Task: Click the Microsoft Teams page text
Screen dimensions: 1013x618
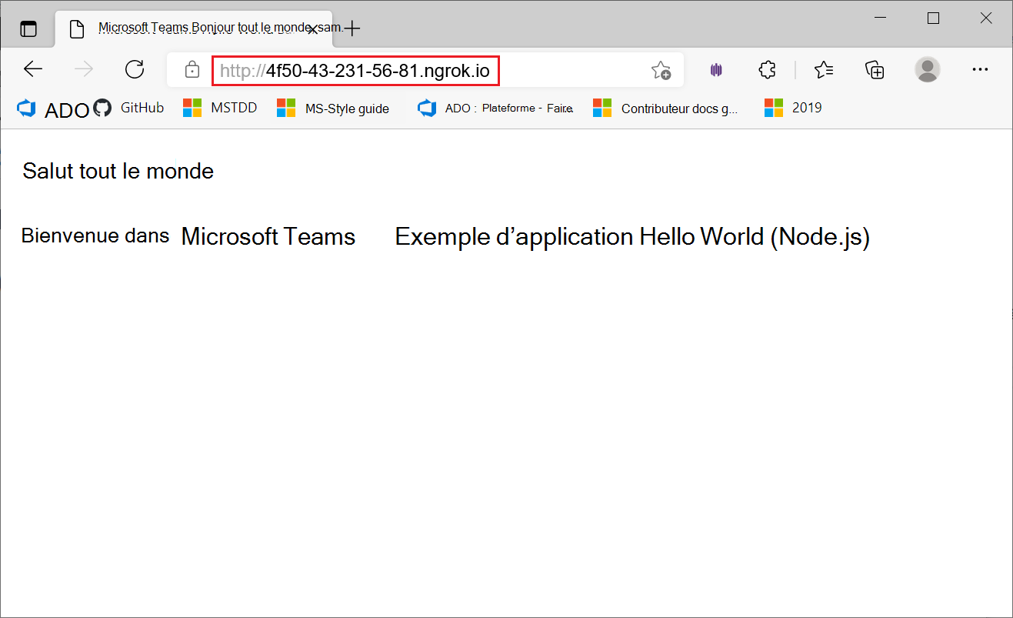Action: coord(268,236)
